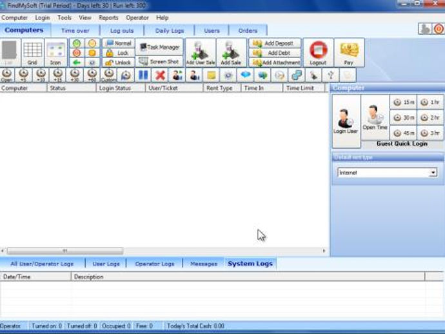Add 5 minutes with +5 clock icon
The width and height of the screenshot is (445, 334).
24,75
